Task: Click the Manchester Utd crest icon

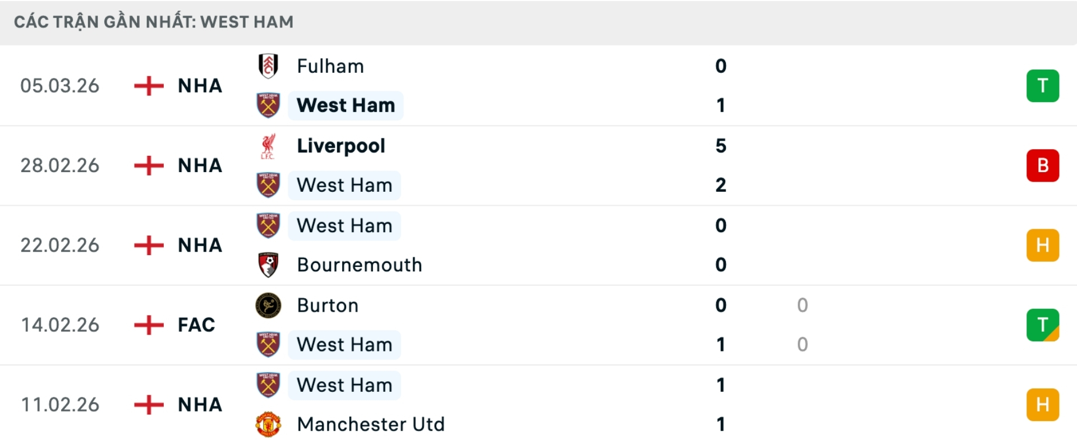Action: click(268, 424)
